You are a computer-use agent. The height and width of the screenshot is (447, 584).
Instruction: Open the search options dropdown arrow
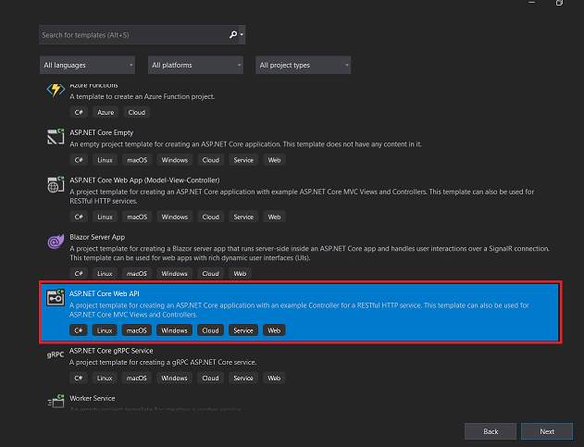point(242,34)
